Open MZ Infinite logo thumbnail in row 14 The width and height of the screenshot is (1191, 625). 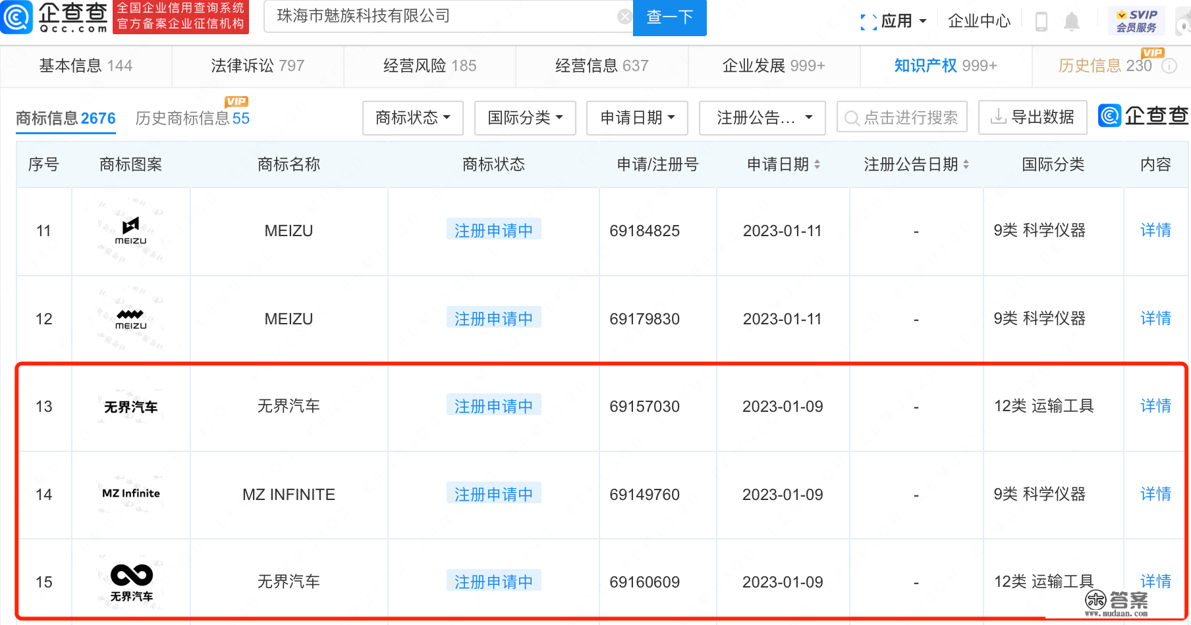coord(131,493)
